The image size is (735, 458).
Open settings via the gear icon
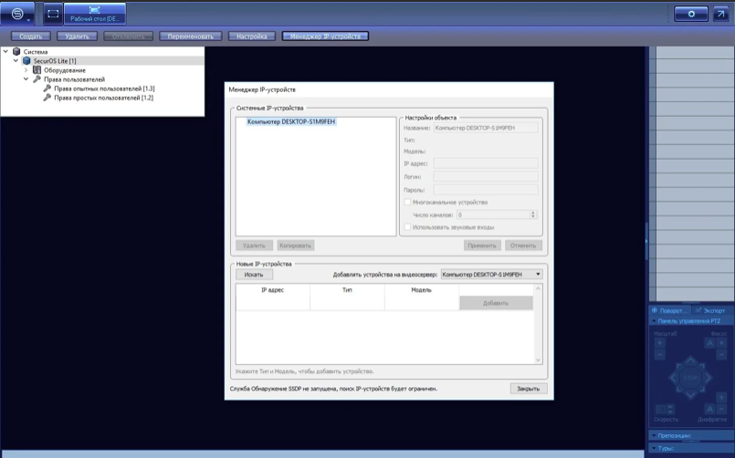[x=691, y=14]
